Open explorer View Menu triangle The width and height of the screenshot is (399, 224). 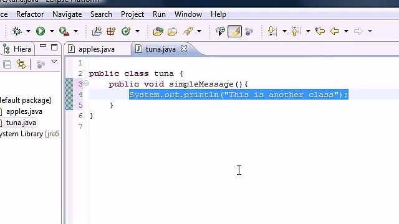(x=54, y=62)
